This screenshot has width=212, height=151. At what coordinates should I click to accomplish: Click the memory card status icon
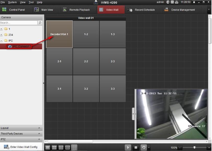172,2
